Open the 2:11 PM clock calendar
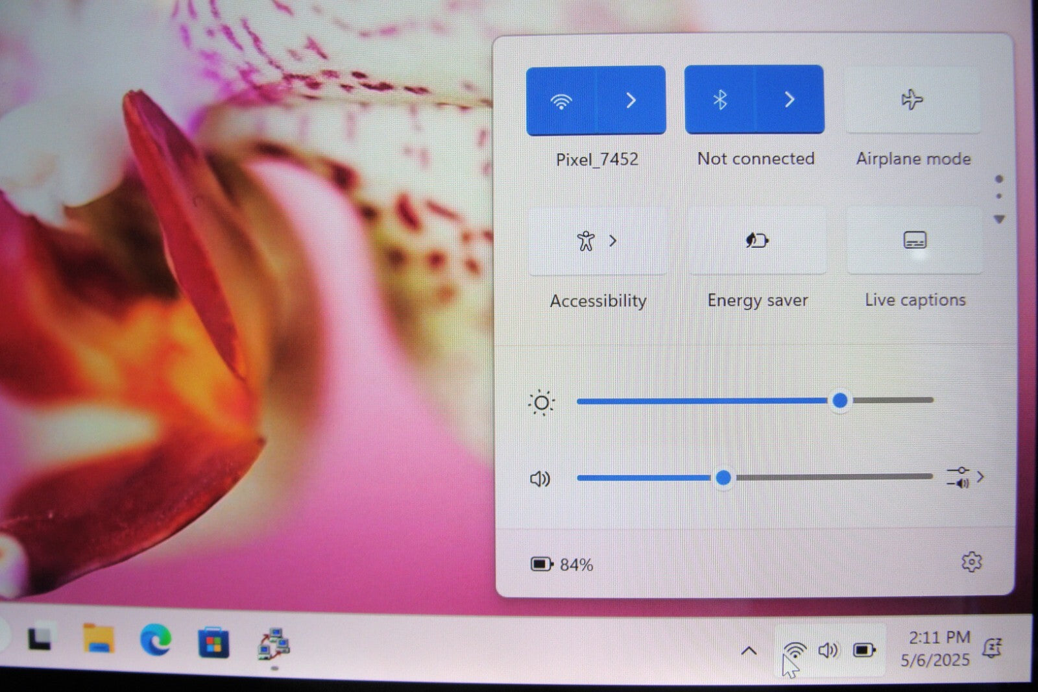The width and height of the screenshot is (1038, 692). [x=937, y=649]
